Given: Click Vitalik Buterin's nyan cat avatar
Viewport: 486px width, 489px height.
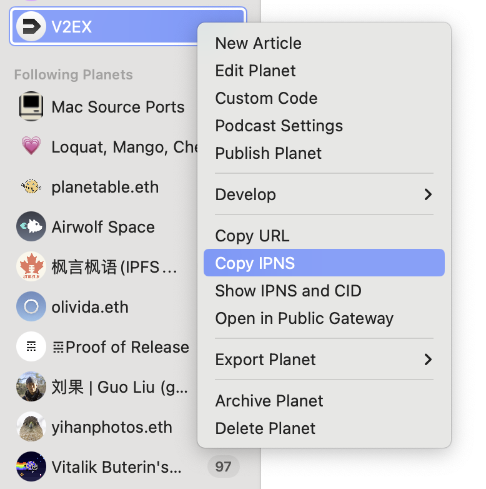Looking at the screenshot, I should coord(31,466).
